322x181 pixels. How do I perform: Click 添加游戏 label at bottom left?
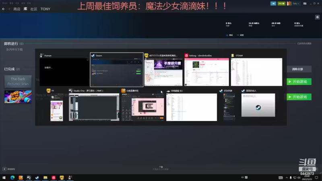pos(11,169)
